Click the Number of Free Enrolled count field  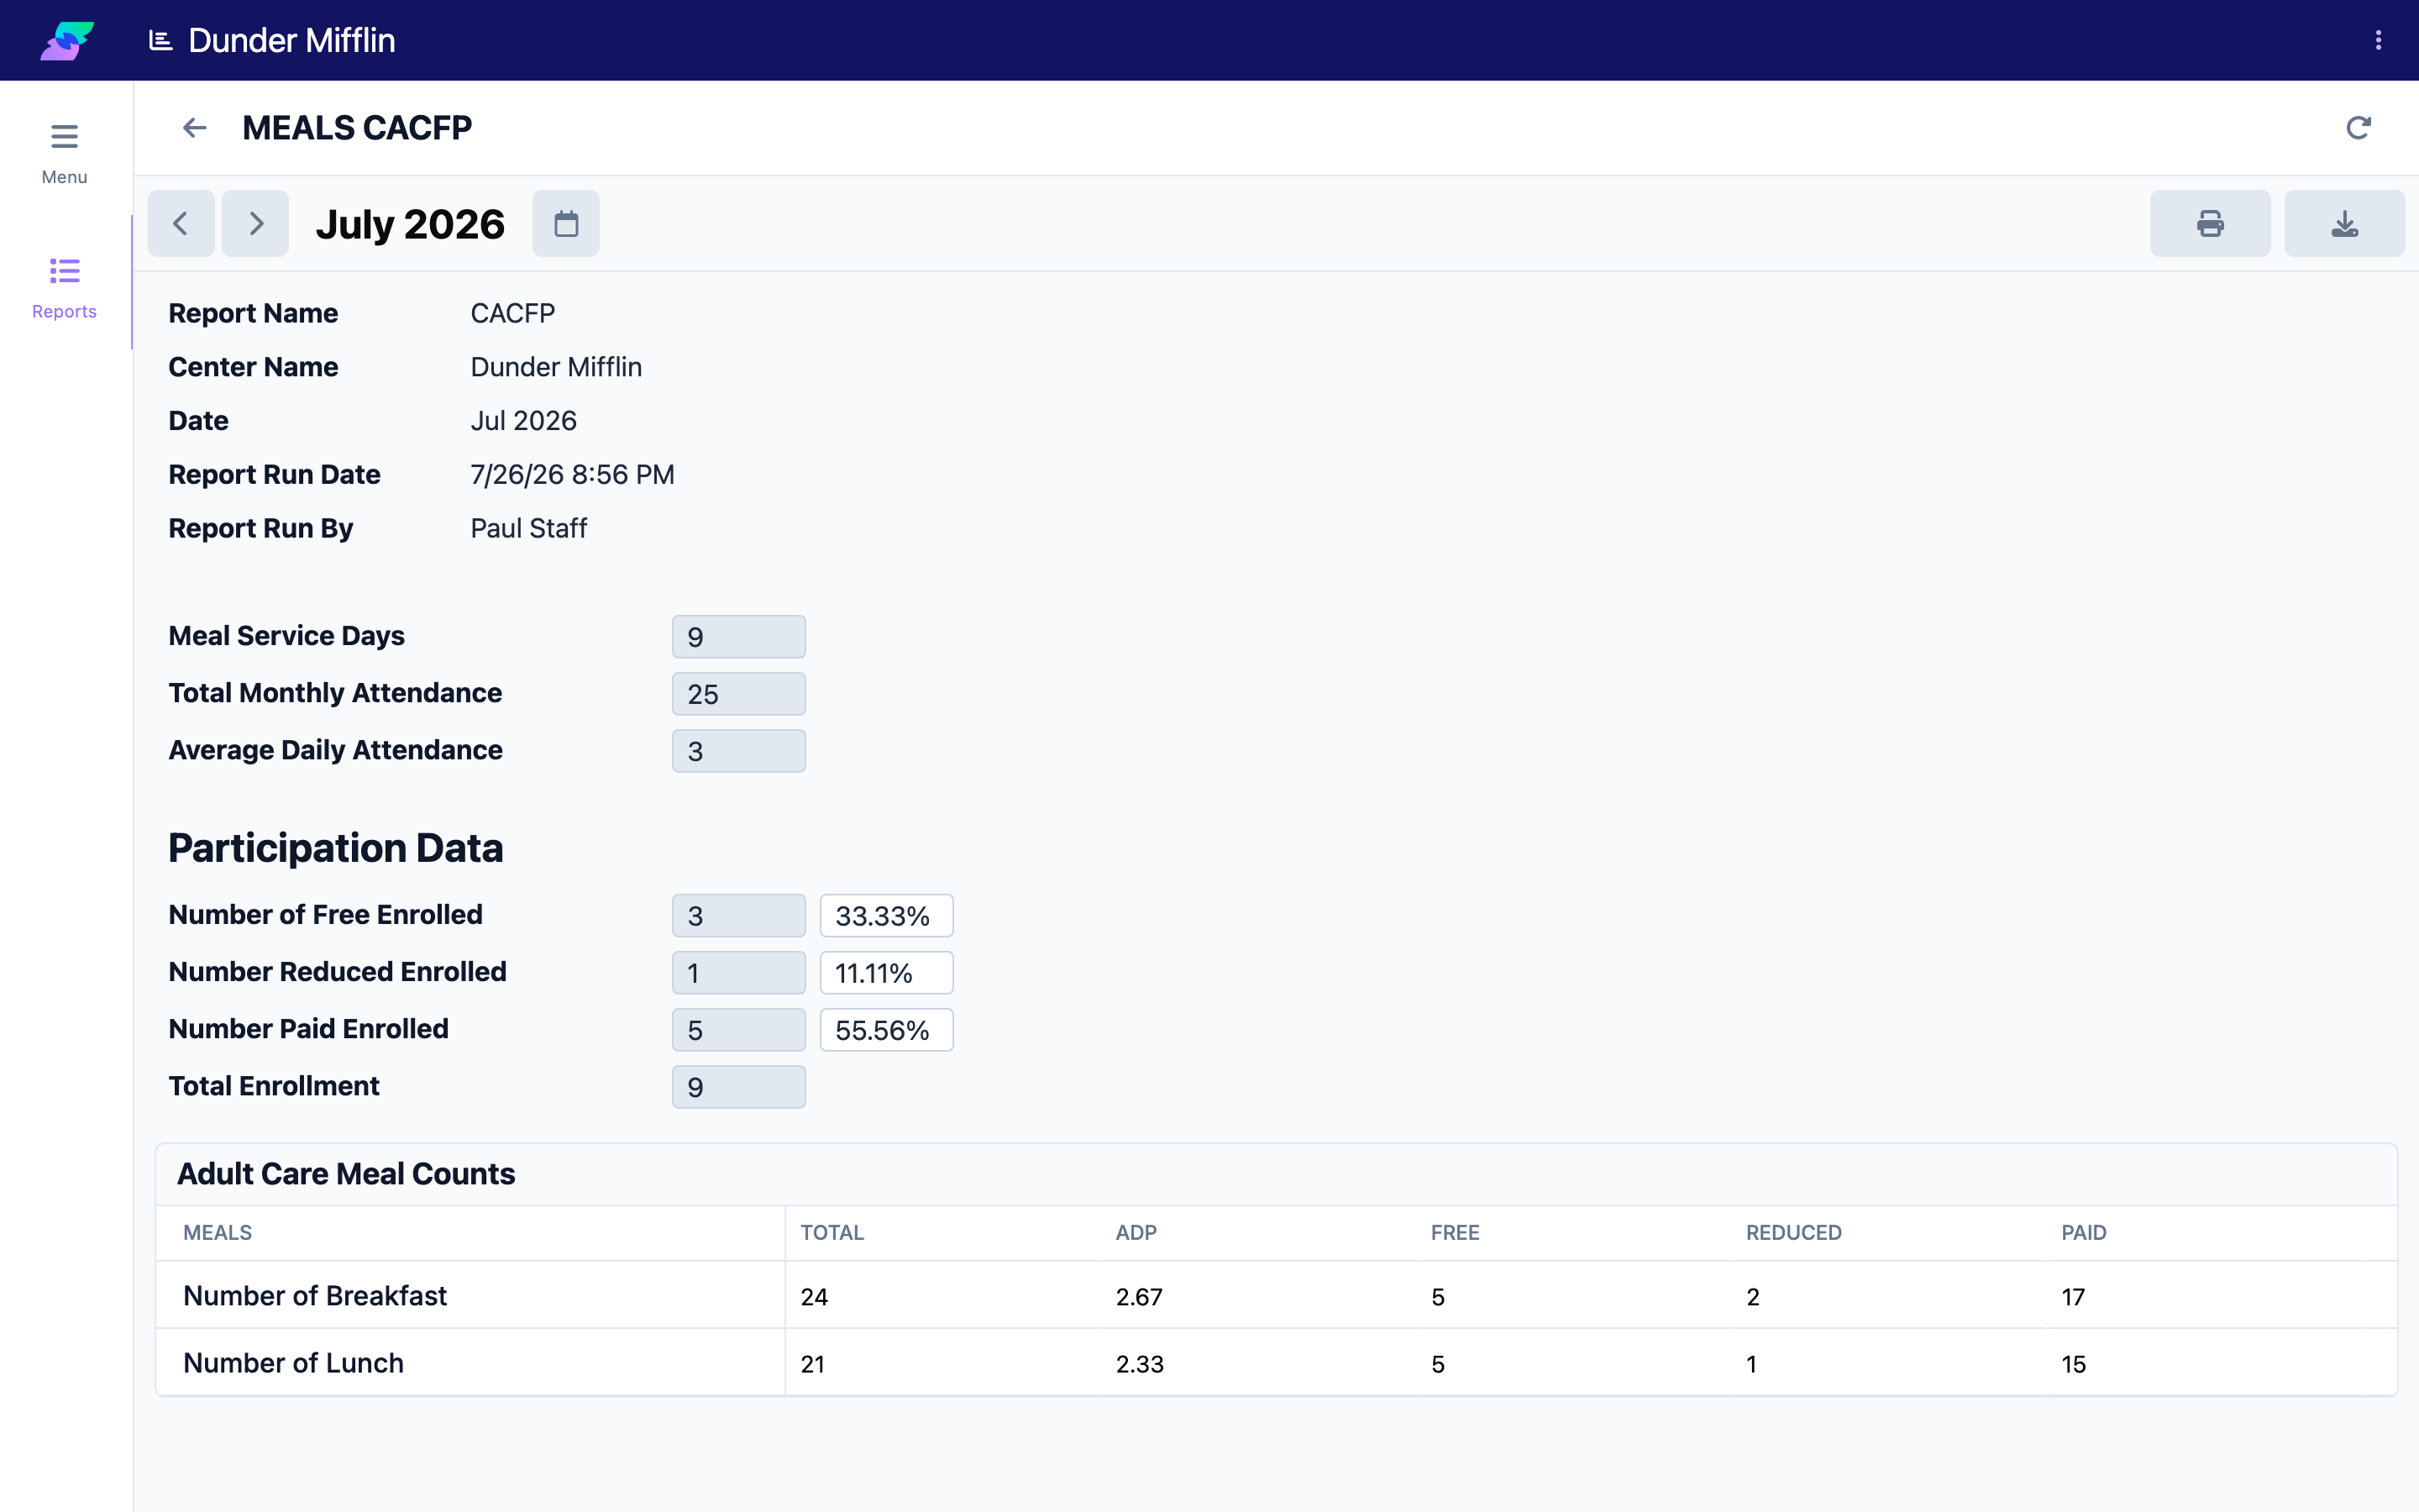pyautogui.click(x=738, y=915)
